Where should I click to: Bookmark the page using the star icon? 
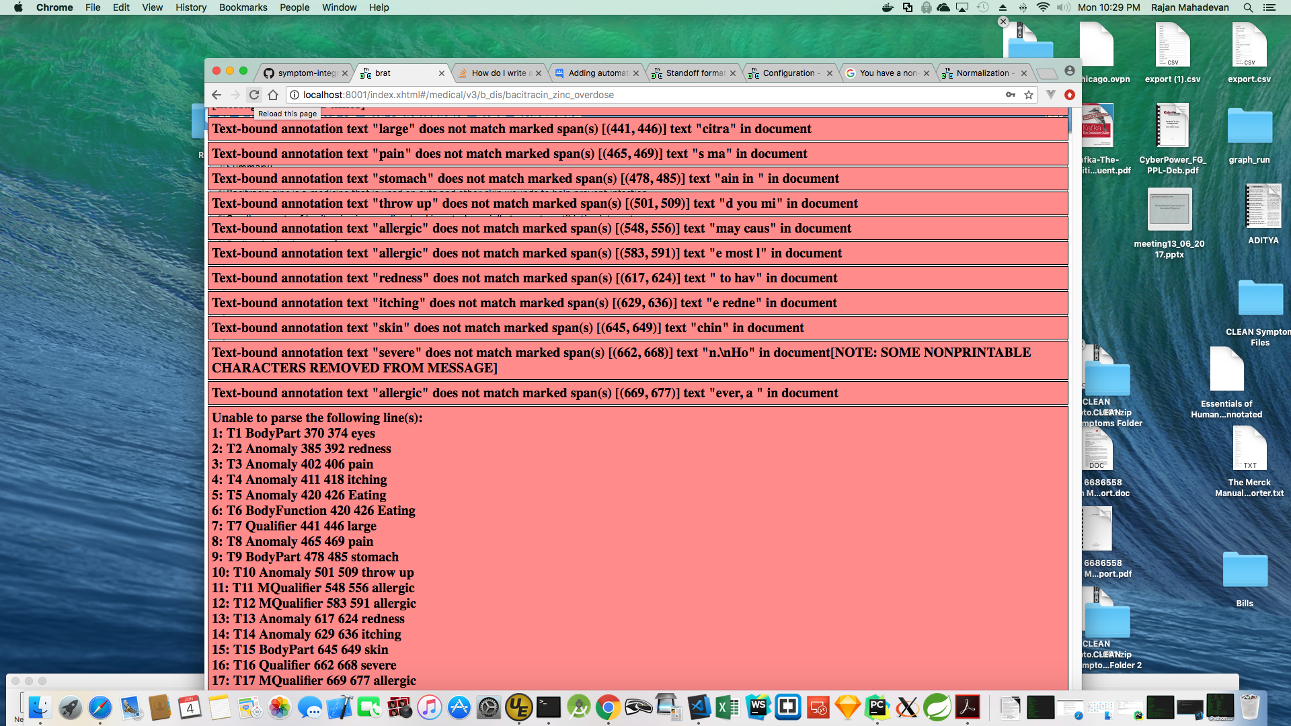click(1029, 95)
